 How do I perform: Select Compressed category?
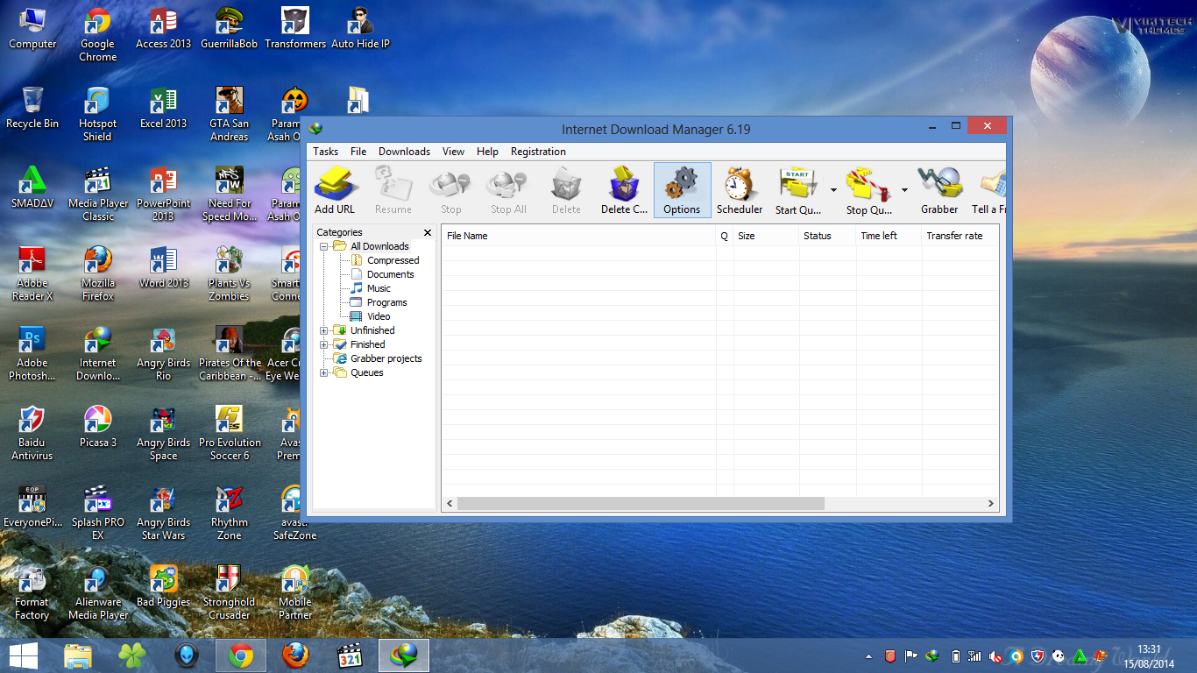click(x=393, y=260)
